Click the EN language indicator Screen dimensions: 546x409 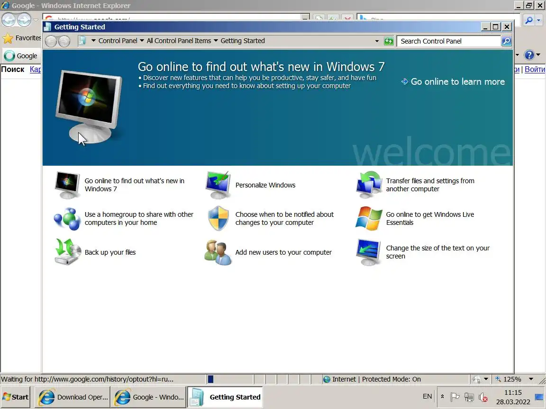[427, 397]
